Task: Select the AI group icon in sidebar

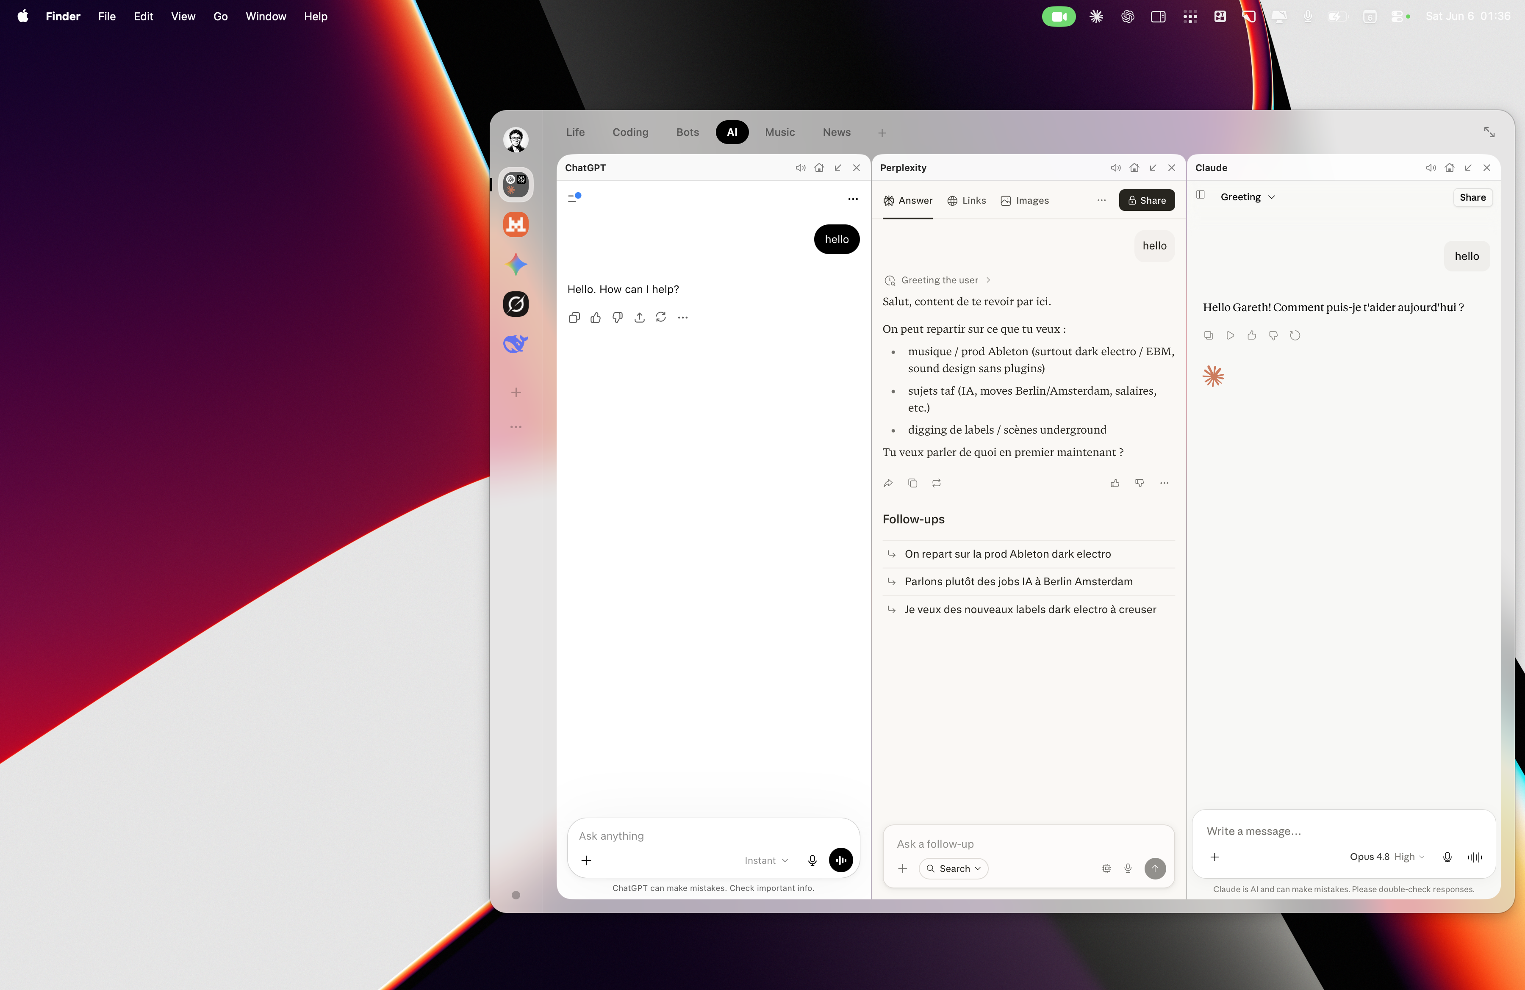Action: (516, 185)
